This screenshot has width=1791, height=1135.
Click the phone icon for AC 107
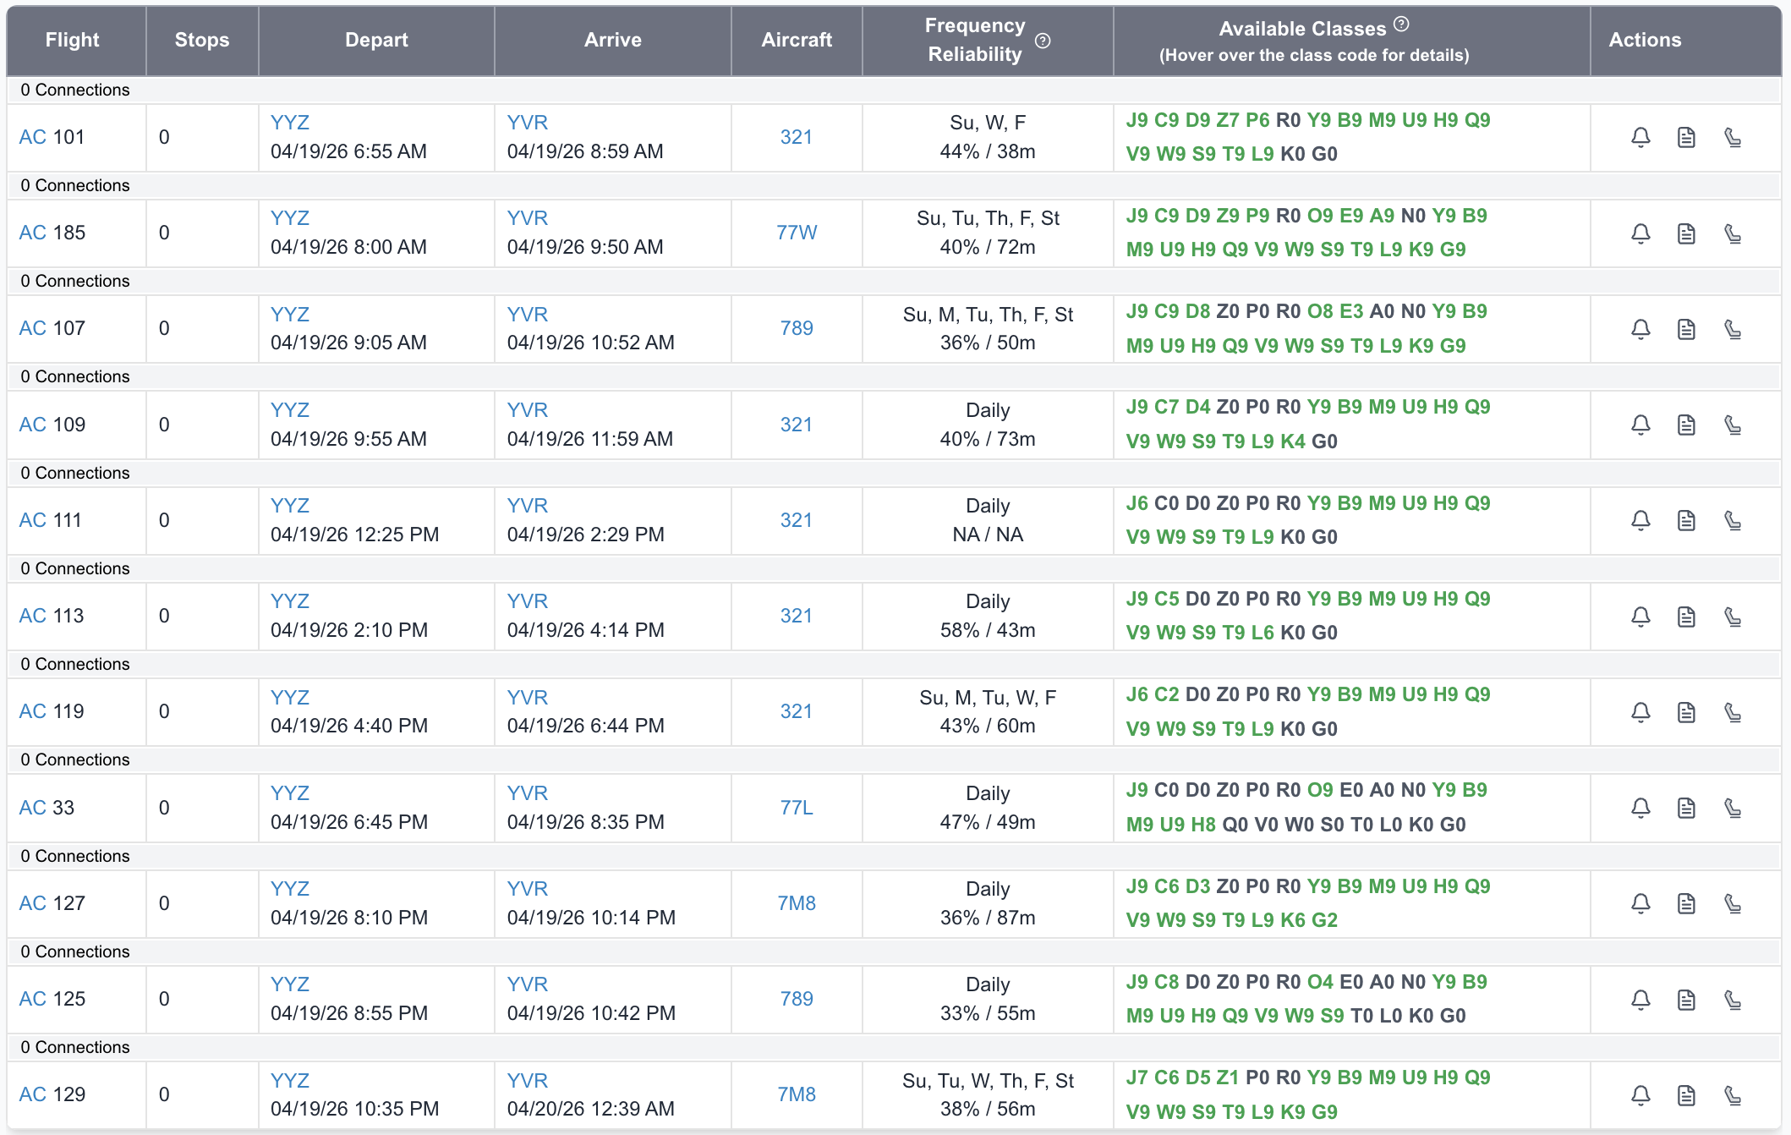tap(1733, 329)
